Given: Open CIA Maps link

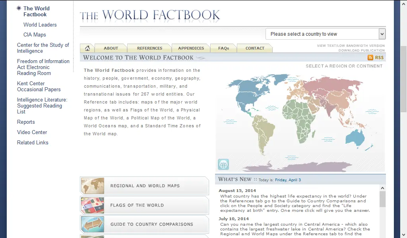Looking at the screenshot, I should (35, 35).
